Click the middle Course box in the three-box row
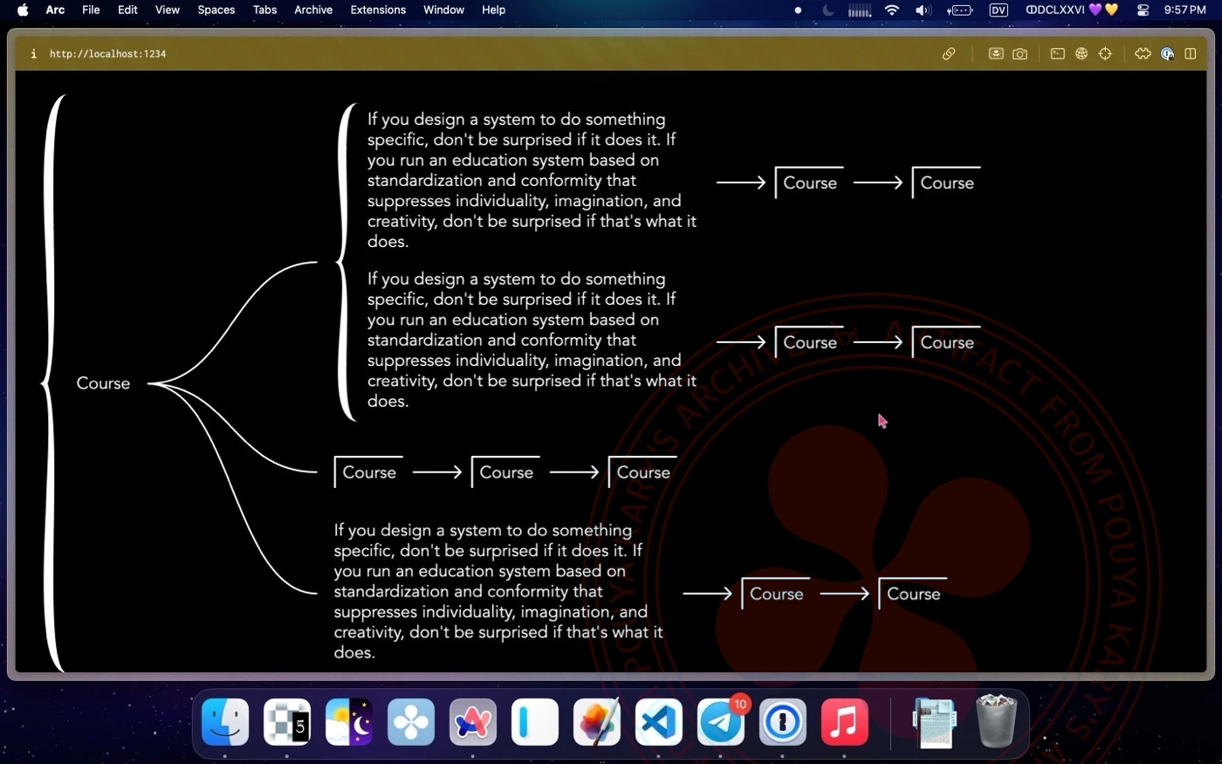 (x=505, y=472)
